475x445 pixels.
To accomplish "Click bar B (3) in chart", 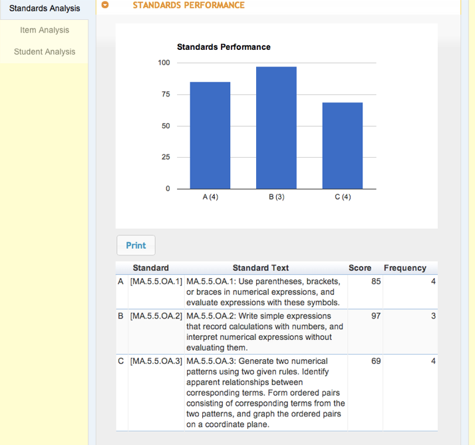I will (x=276, y=128).
